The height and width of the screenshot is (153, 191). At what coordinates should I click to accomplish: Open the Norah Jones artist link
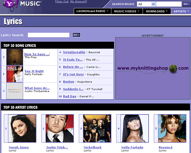[19, 148]
